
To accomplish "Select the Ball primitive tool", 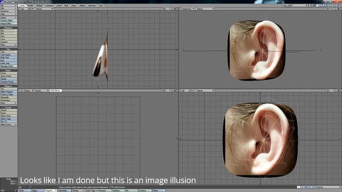I will tap(9, 33).
